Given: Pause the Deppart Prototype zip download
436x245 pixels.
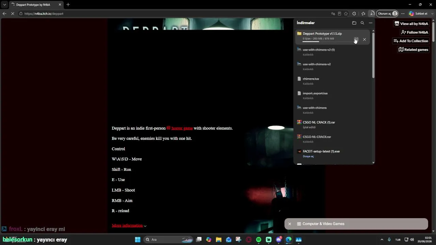Looking at the screenshot, I should [356, 39].
